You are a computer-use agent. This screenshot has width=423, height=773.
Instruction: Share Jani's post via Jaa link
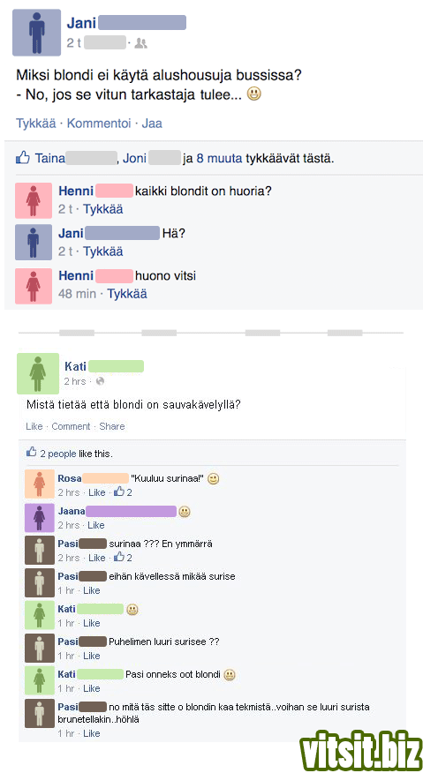tap(152, 124)
